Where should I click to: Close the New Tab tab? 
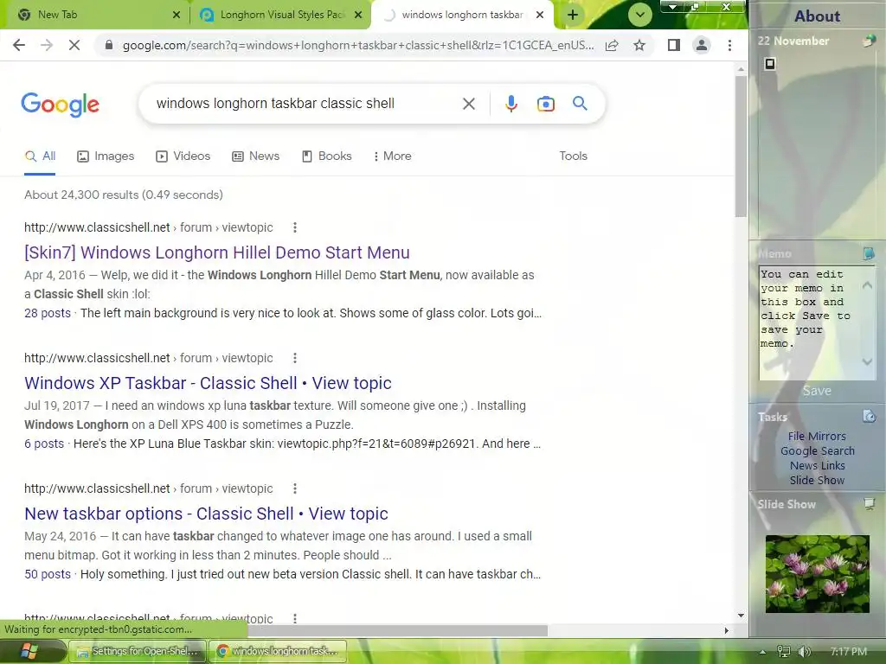pos(177,15)
